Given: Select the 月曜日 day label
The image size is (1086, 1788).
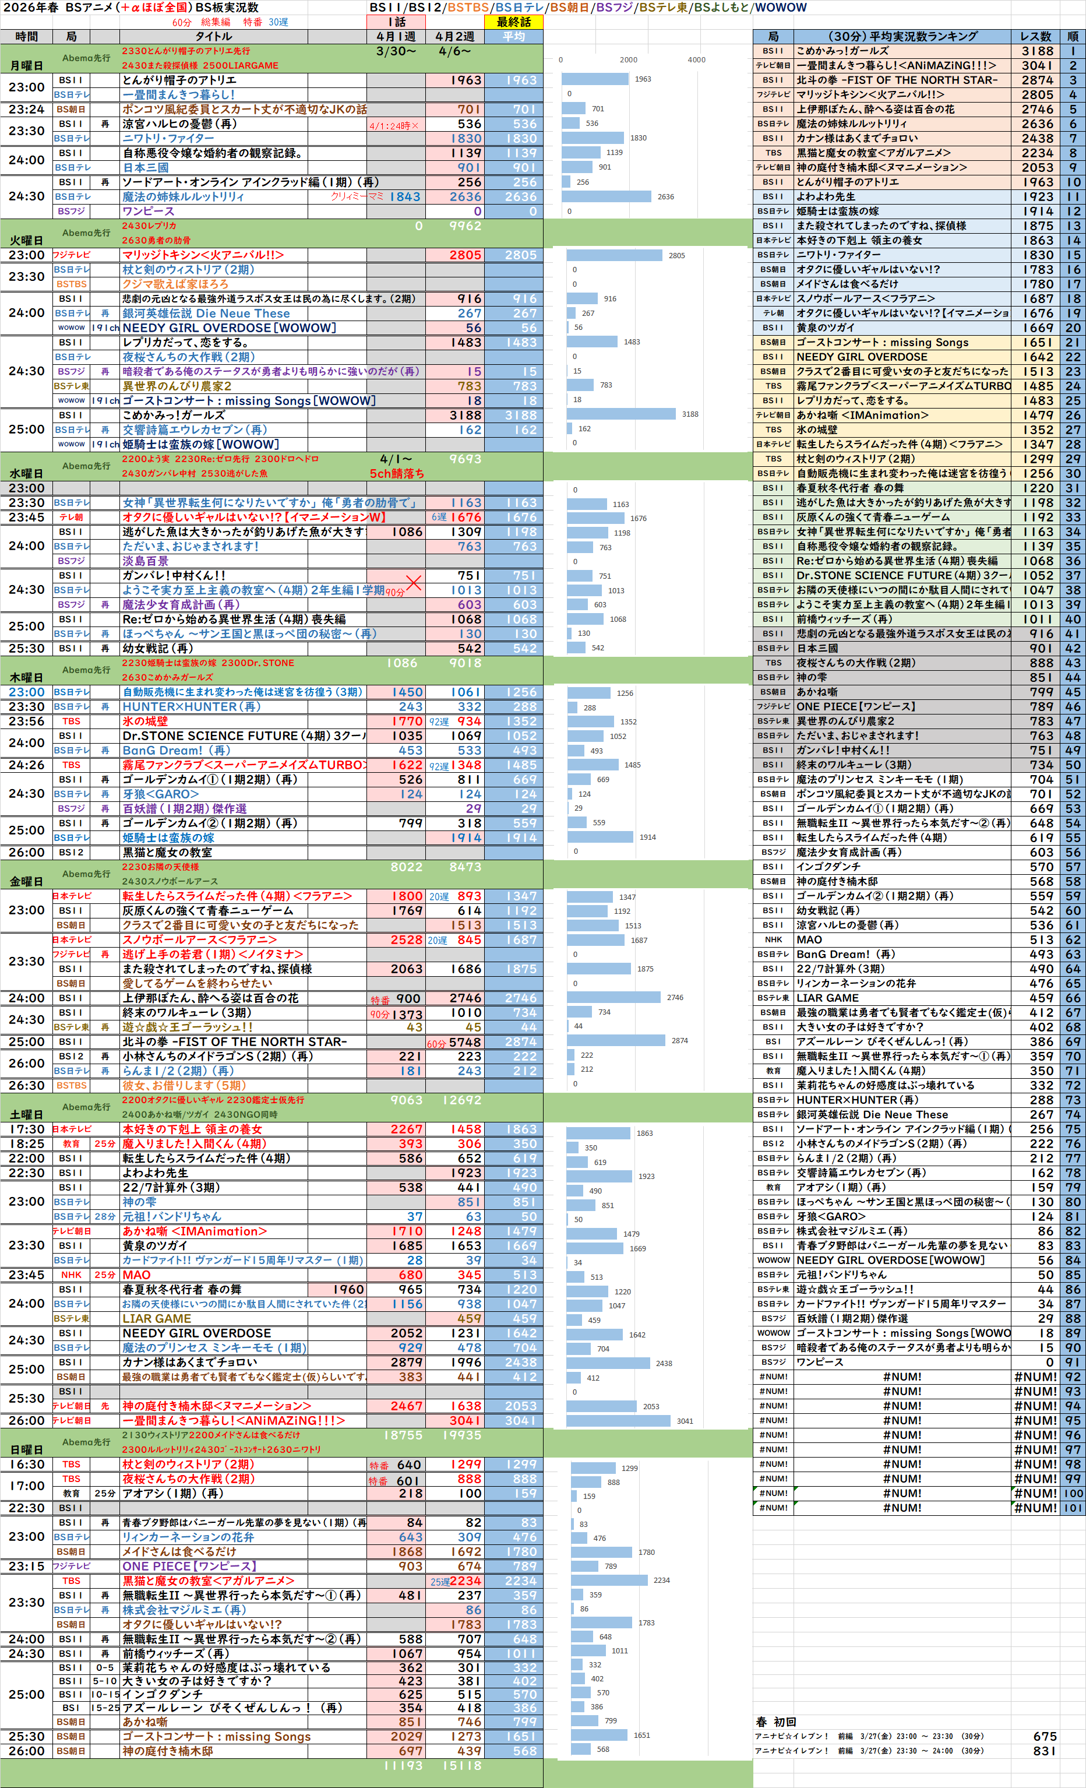Looking at the screenshot, I should click(x=26, y=65).
